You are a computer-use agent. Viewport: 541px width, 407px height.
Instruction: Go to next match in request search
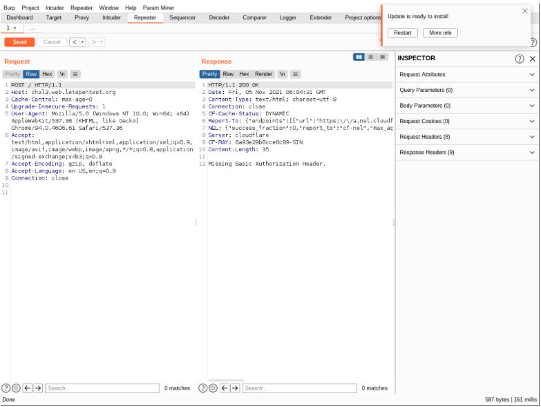click(38, 388)
